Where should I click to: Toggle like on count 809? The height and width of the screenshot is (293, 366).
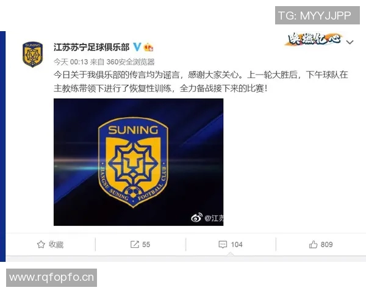(x=326, y=244)
